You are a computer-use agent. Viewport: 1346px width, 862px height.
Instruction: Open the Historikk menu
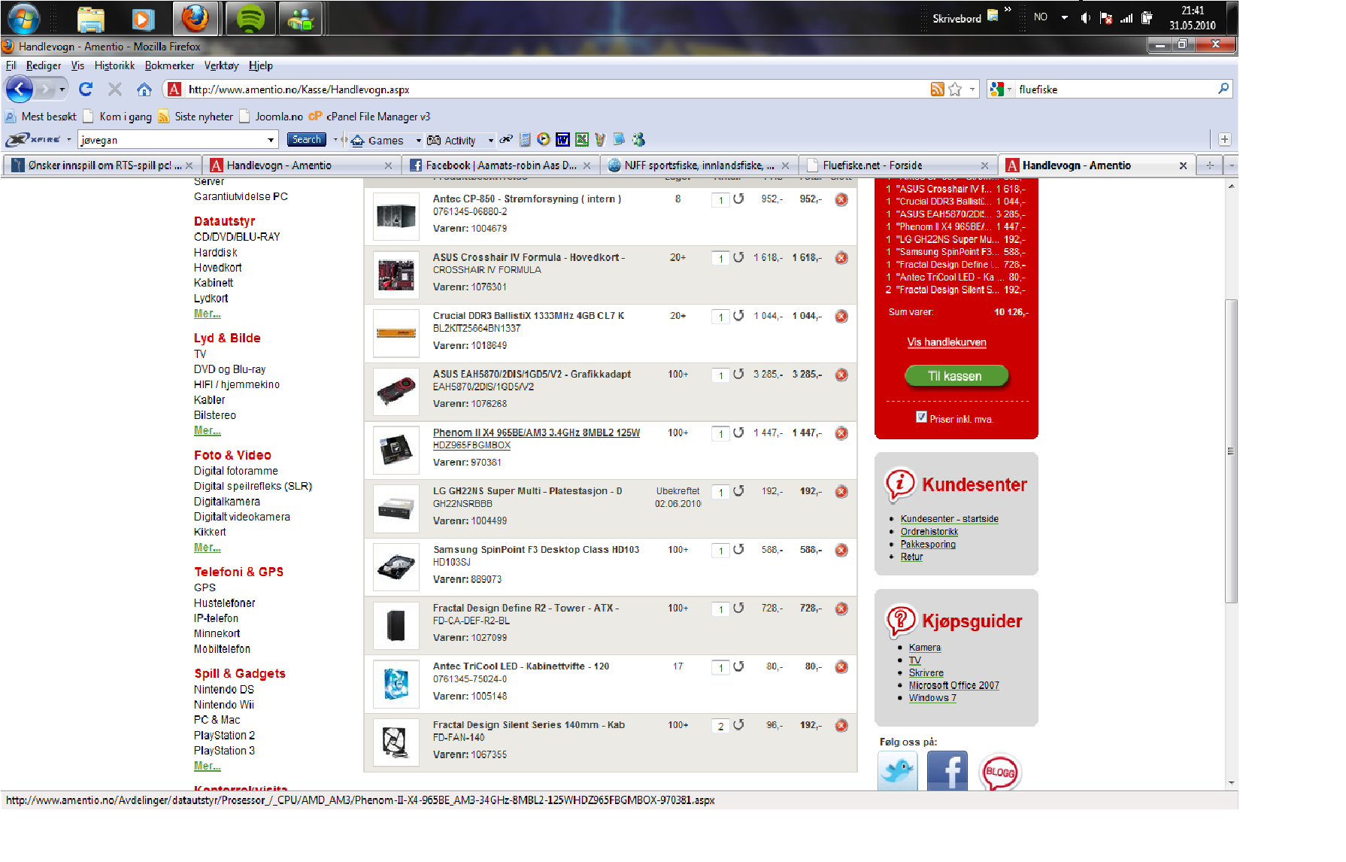click(114, 65)
